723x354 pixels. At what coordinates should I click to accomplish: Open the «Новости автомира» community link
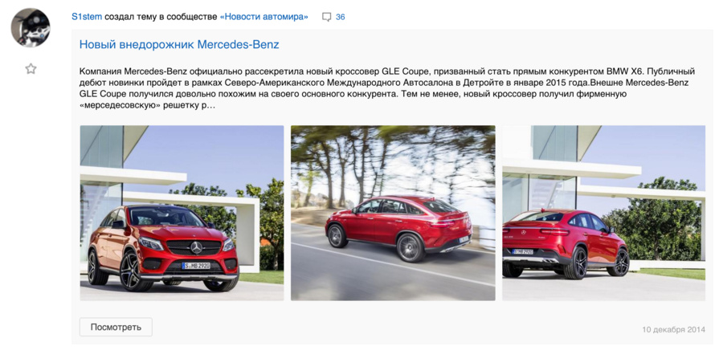[264, 17]
